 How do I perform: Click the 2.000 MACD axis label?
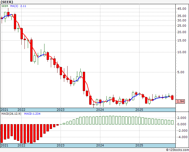pos(182,118)
